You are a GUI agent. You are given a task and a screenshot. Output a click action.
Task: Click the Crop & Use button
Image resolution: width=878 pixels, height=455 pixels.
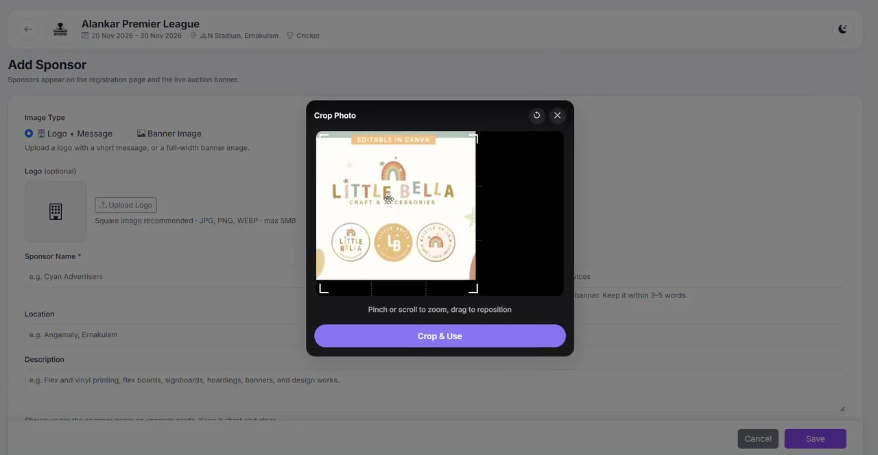tap(440, 336)
